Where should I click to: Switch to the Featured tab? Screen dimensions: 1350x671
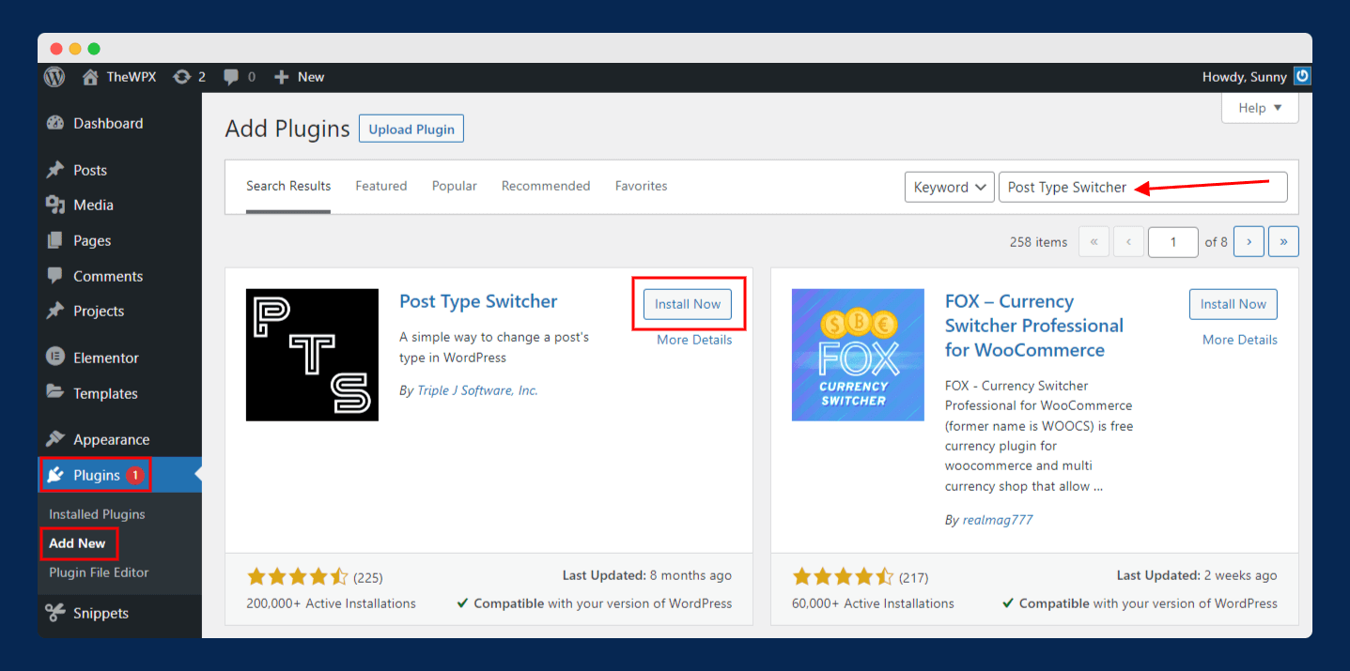[x=380, y=186]
